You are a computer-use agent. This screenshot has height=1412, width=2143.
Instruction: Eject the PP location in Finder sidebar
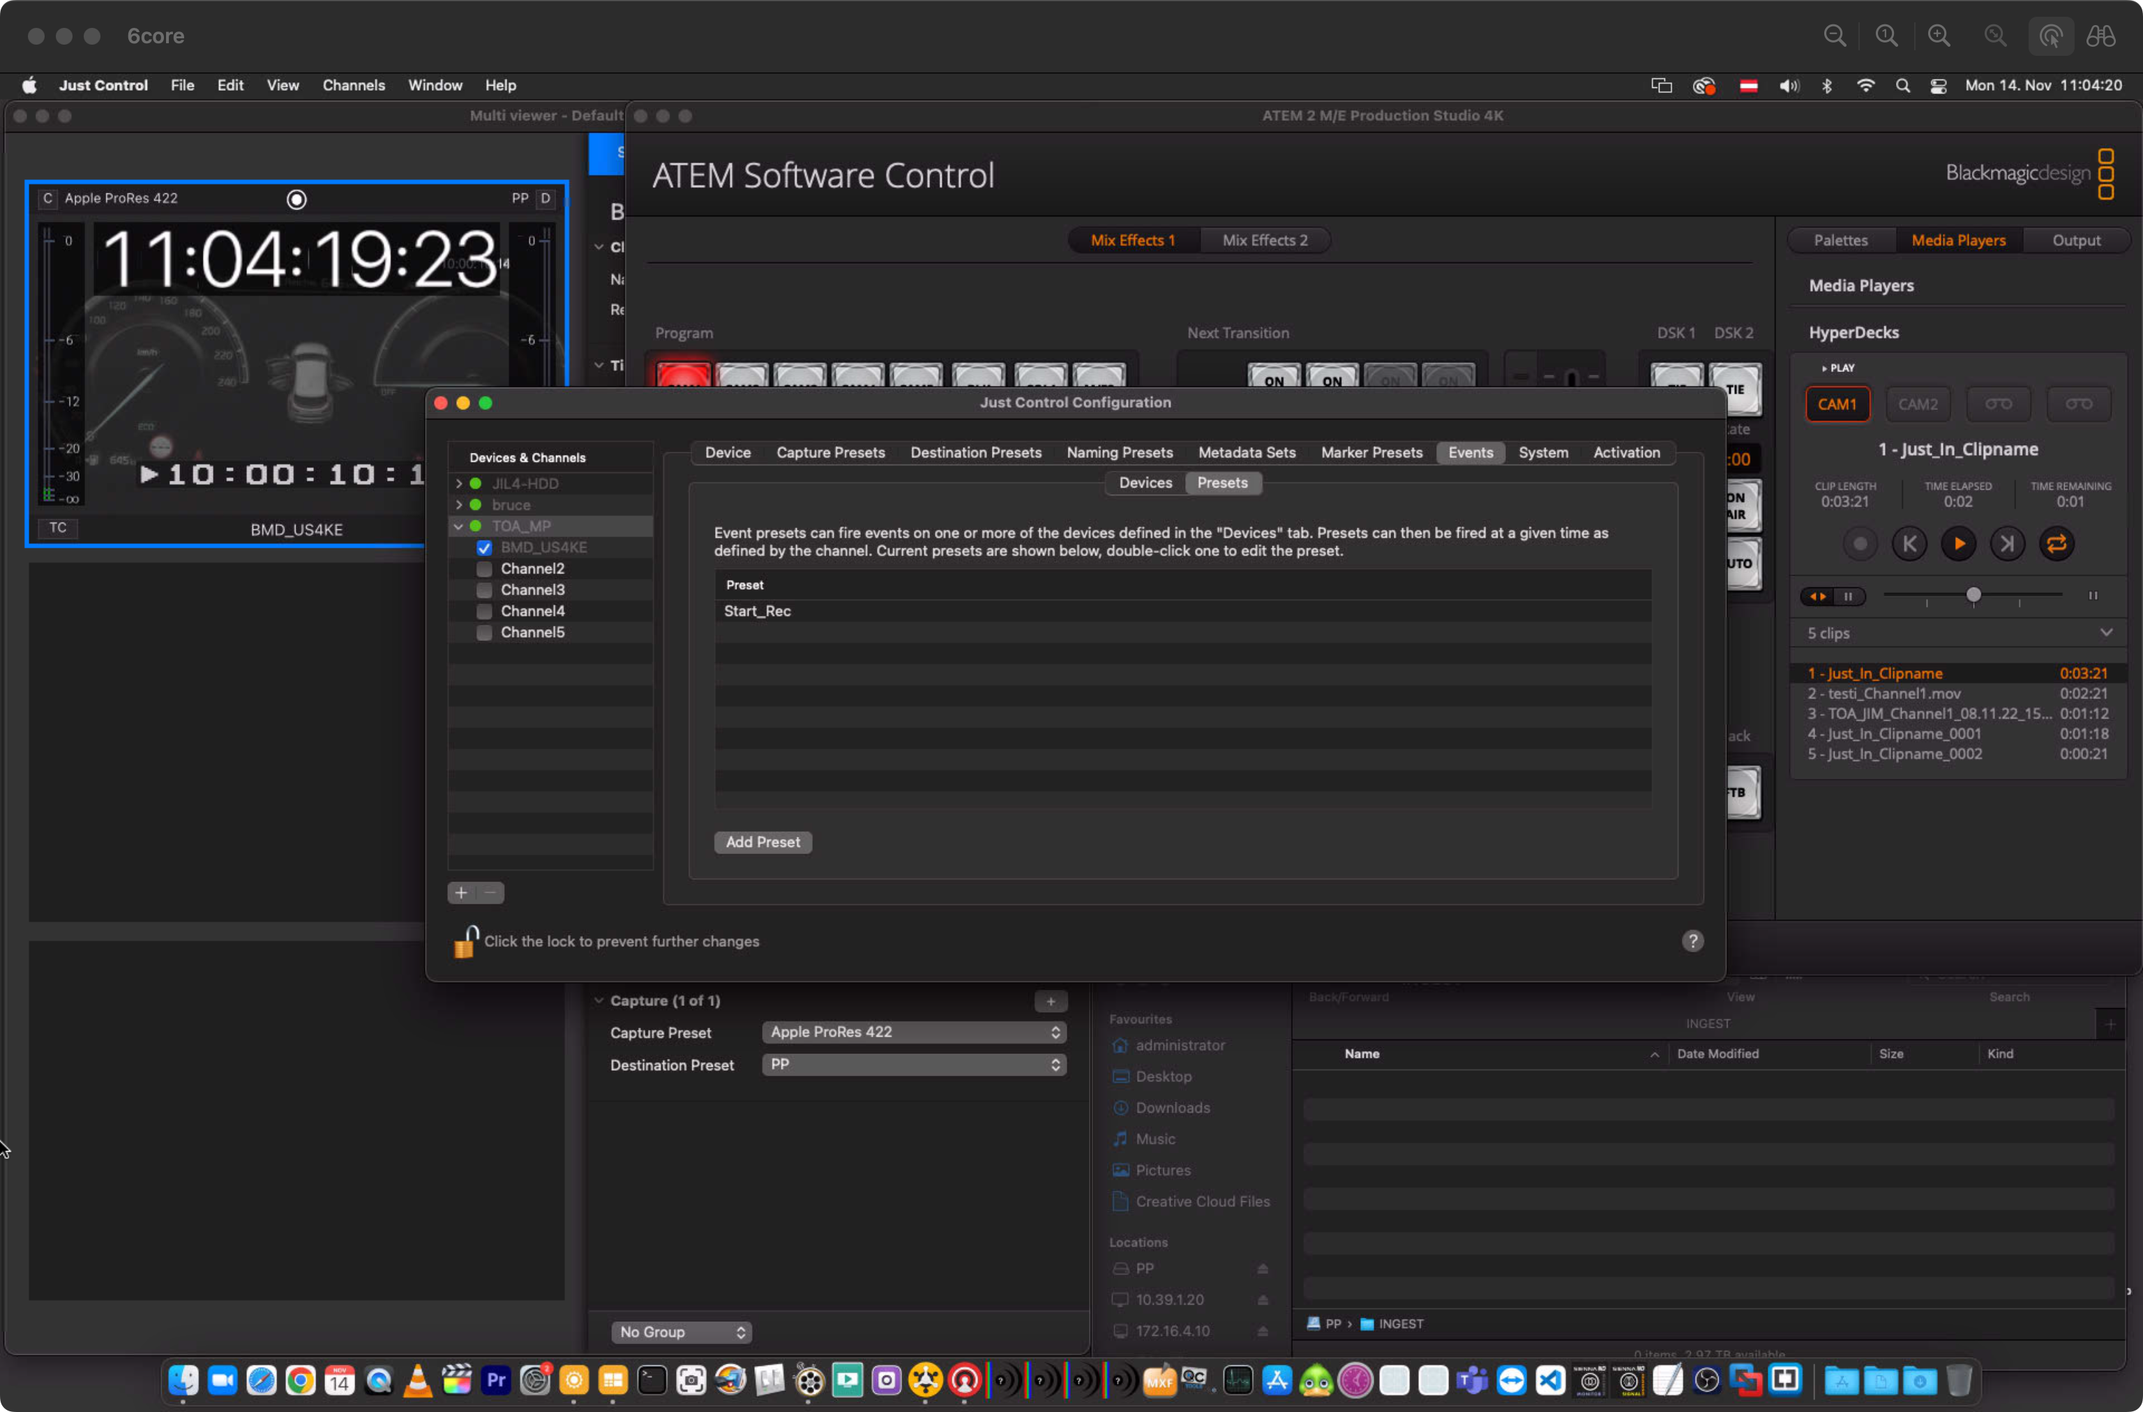pos(1263,1269)
